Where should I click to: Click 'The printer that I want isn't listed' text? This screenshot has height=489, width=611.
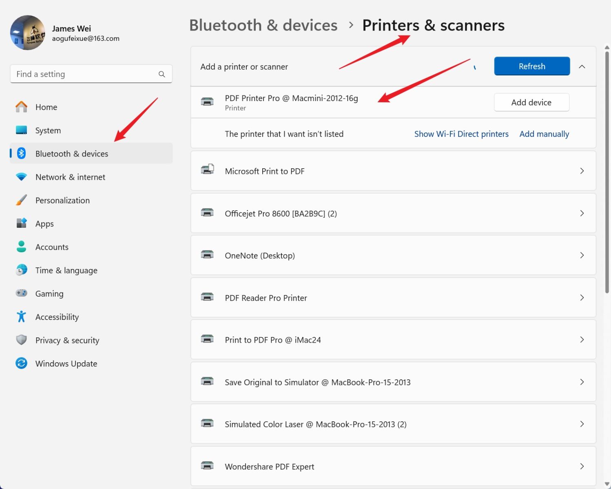(284, 134)
